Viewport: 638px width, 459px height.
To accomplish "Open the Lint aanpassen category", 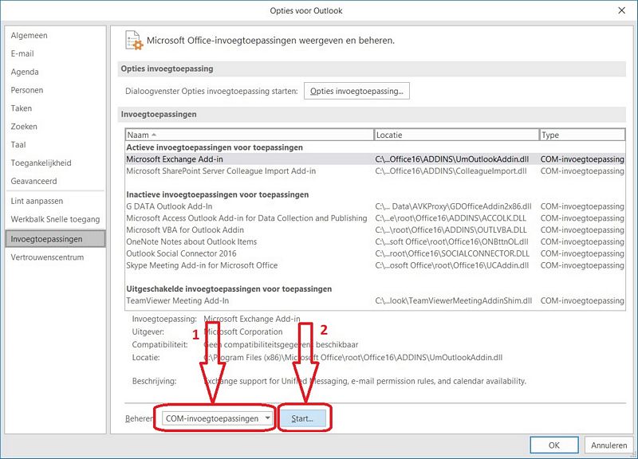I will tap(37, 202).
